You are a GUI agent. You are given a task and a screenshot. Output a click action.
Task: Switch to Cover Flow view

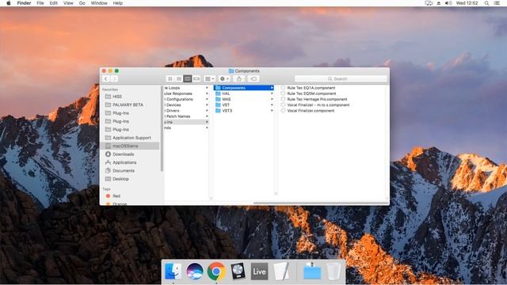click(196, 79)
